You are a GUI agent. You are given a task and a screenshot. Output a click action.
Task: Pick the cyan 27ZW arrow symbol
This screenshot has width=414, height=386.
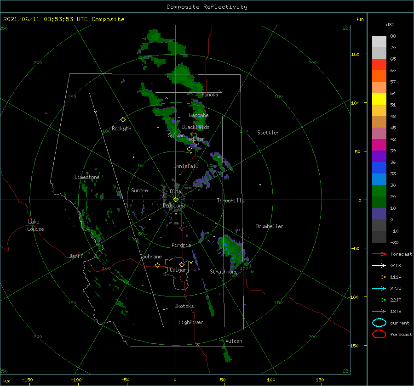pos(379,289)
